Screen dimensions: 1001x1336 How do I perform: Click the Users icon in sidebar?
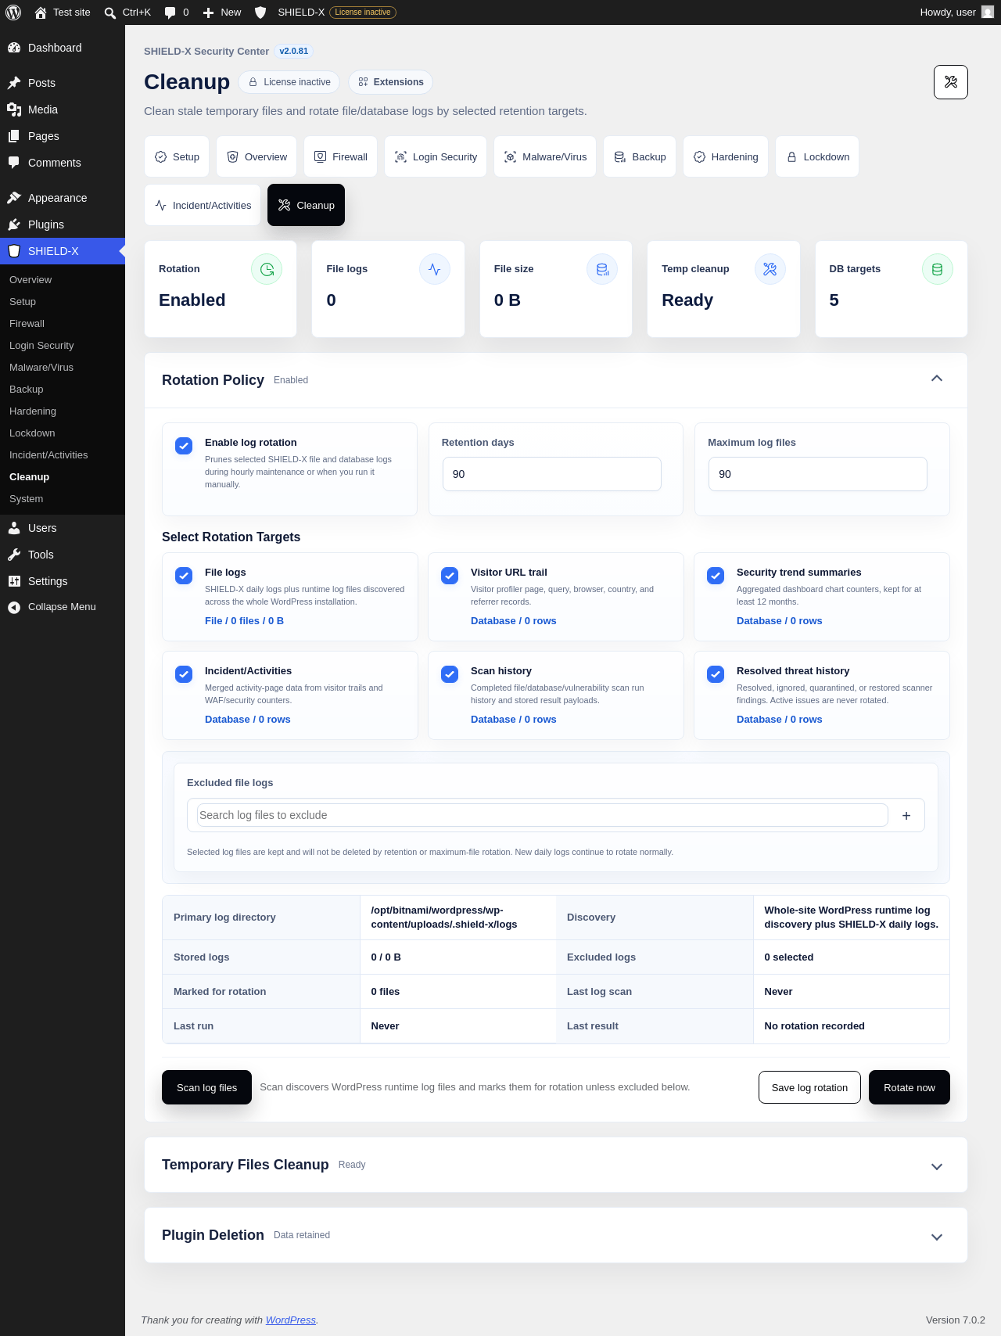coord(14,528)
